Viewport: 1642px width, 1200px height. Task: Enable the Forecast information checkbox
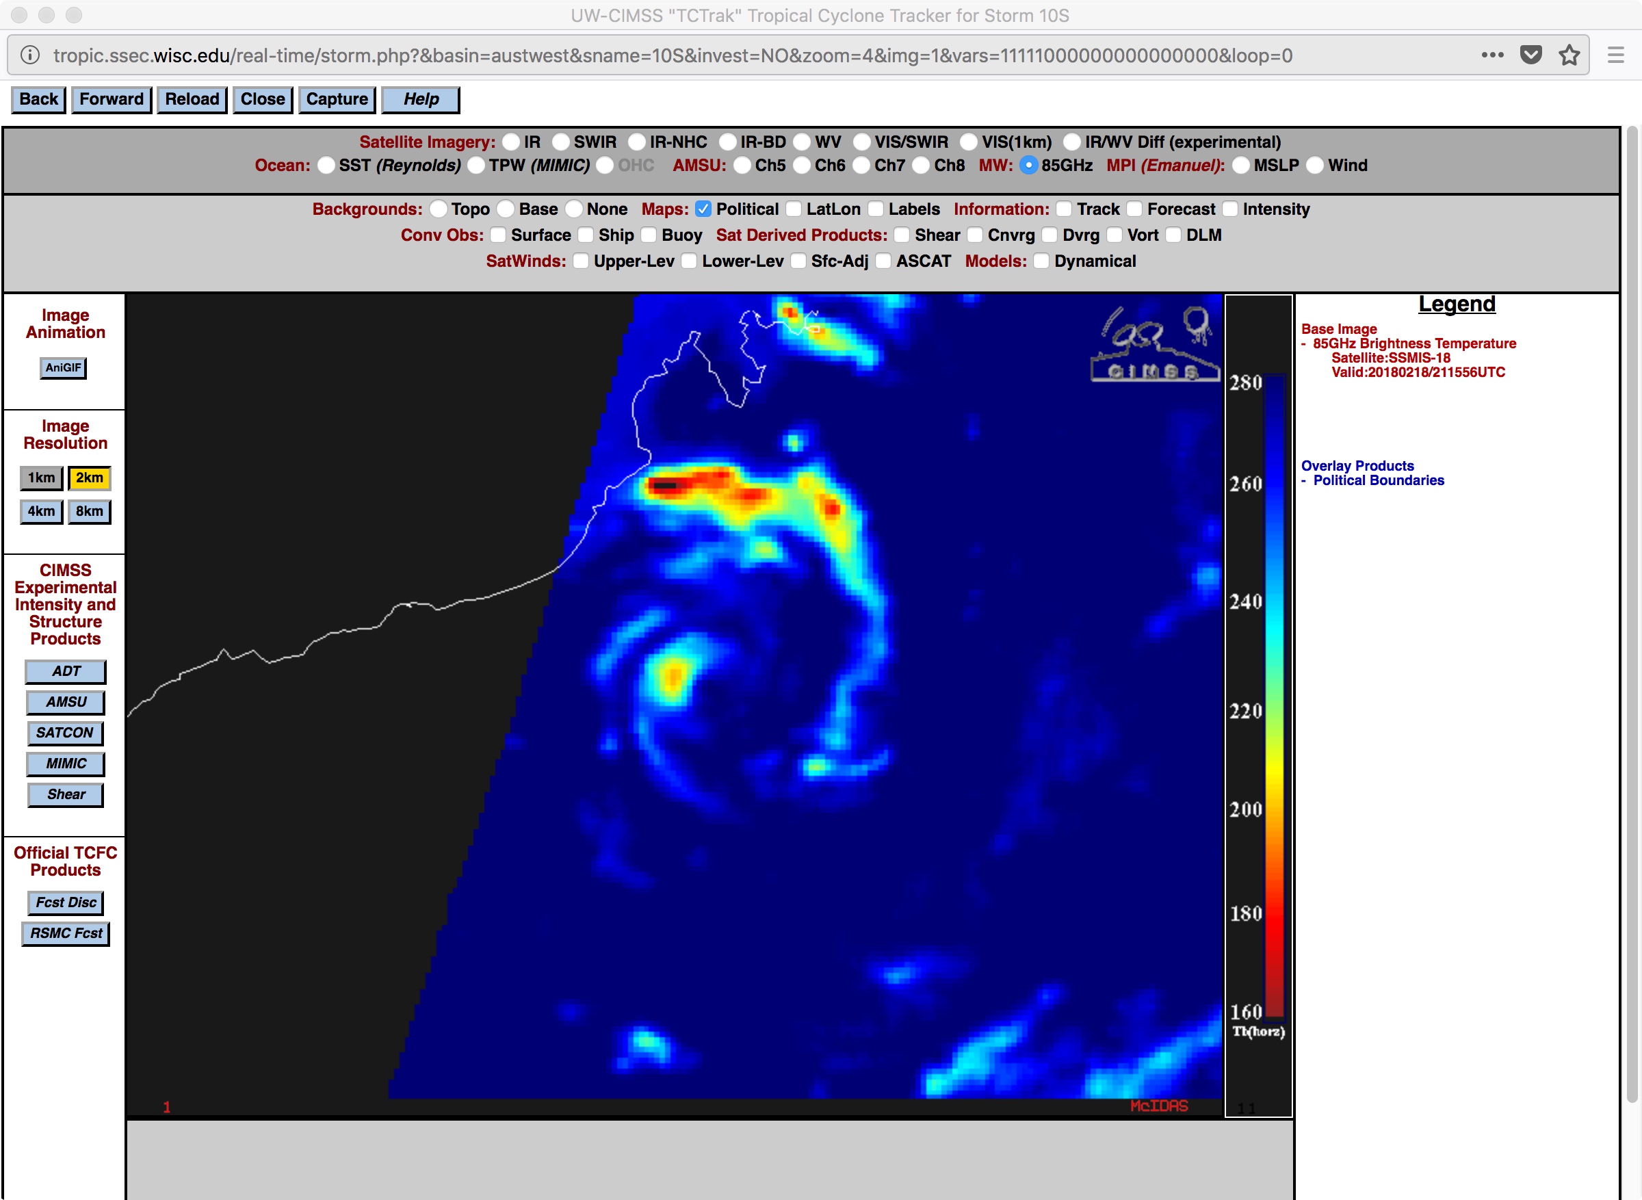(1134, 209)
